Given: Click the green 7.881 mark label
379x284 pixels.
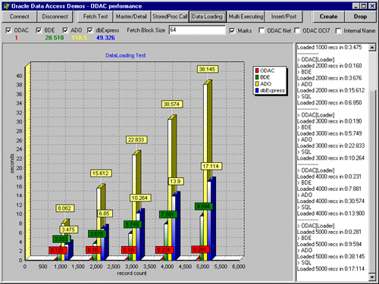Looking at the screenshot, I should 168,214.
